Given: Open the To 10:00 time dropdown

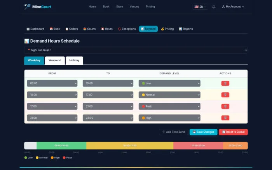Looking at the screenshot, I should point(108,83).
